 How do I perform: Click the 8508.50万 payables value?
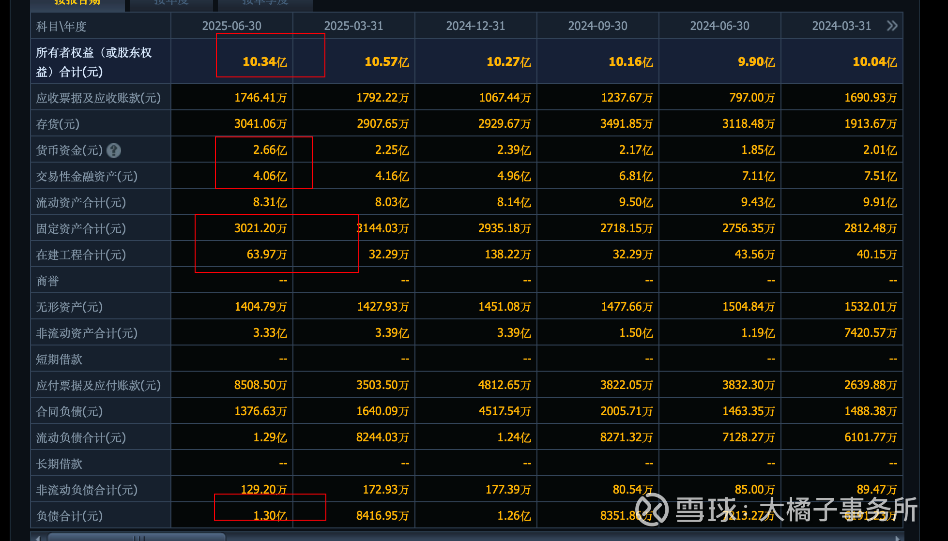pos(260,385)
